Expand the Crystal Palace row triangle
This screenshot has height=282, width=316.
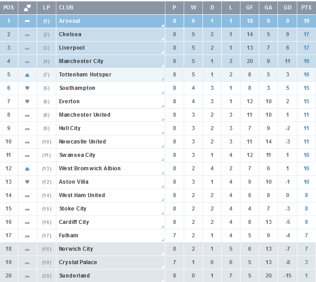click(x=163, y=267)
